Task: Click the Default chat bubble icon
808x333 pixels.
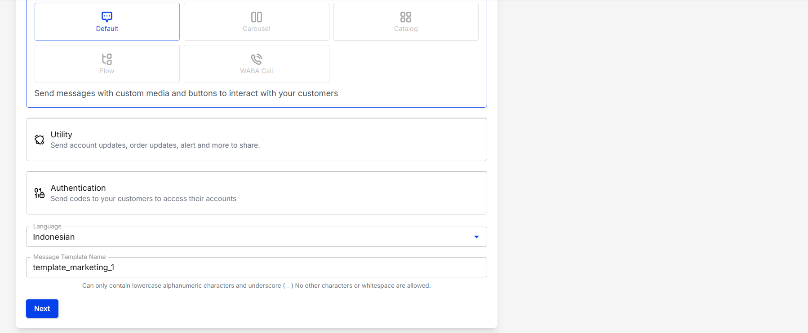Action: [107, 17]
